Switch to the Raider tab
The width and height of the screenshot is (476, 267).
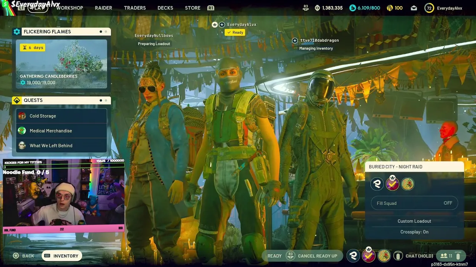pyautogui.click(x=103, y=8)
